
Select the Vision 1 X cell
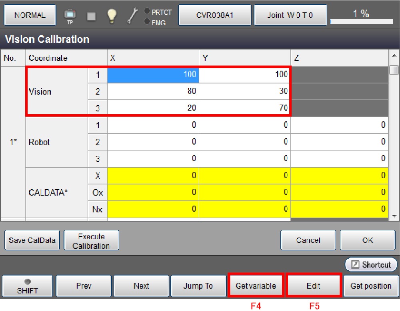coord(153,74)
